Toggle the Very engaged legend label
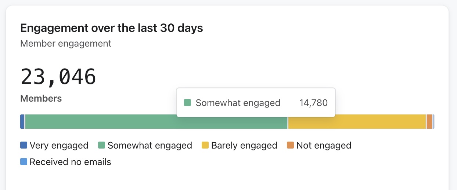The height and width of the screenshot is (190, 457). coord(59,146)
